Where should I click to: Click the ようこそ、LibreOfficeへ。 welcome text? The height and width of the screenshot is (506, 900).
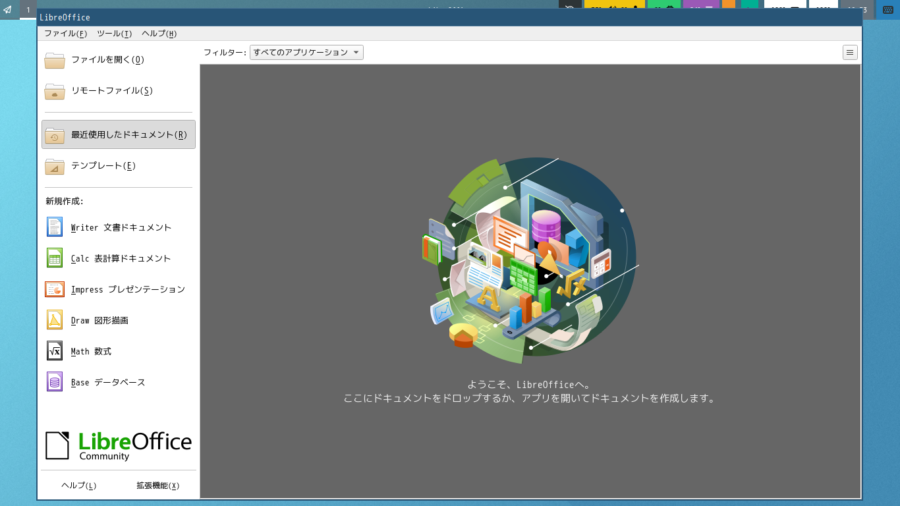(x=529, y=385)
